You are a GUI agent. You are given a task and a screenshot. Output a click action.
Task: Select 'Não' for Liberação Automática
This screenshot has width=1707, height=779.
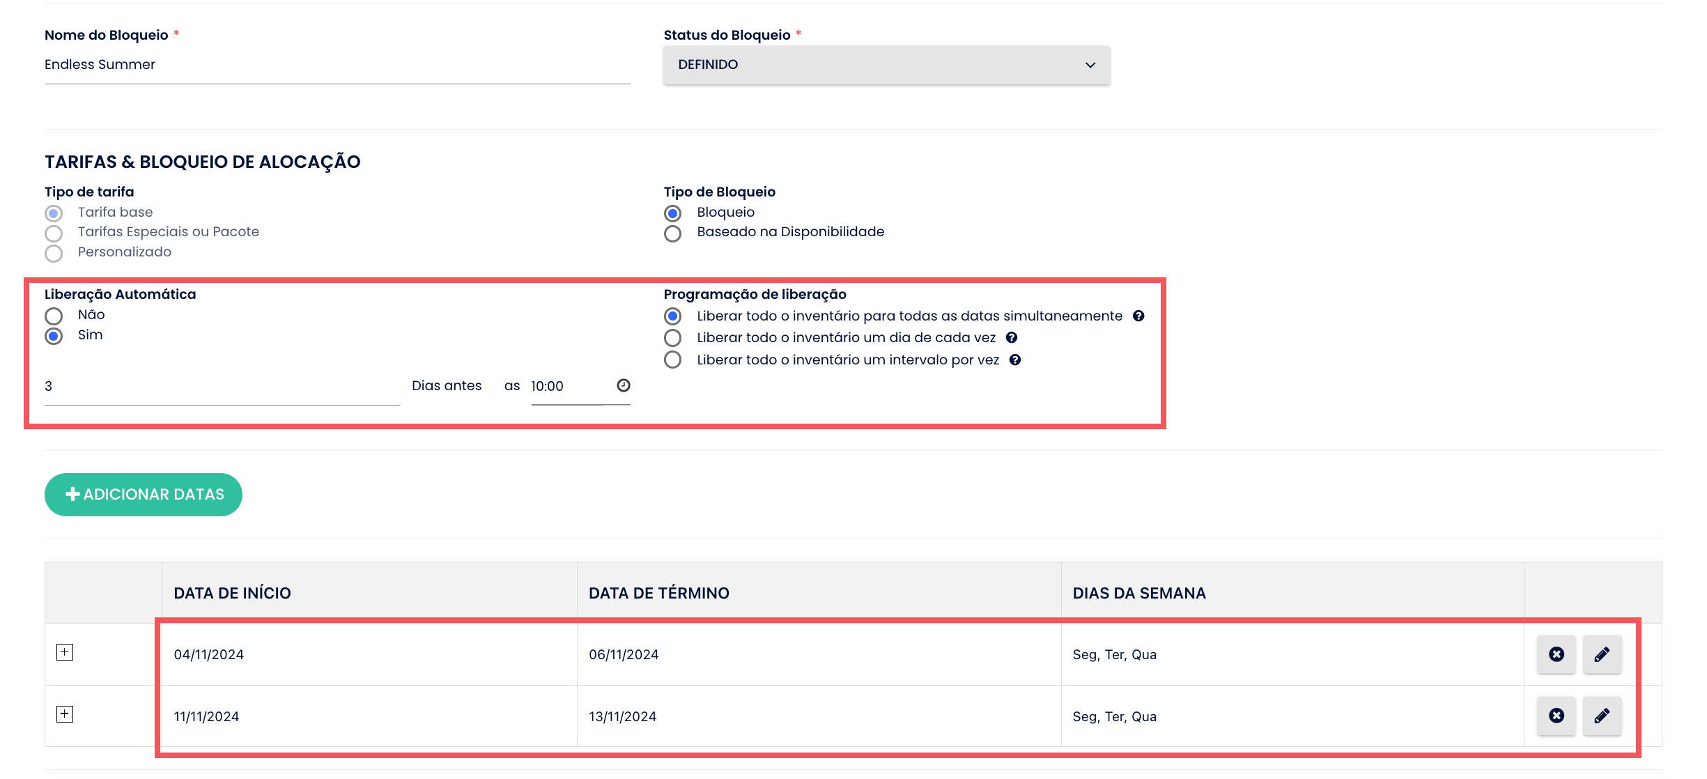[x=54, y=316]
